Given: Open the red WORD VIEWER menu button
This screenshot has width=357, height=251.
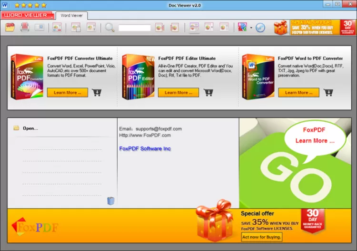Looking at the screenshot, I should point(27,15).
